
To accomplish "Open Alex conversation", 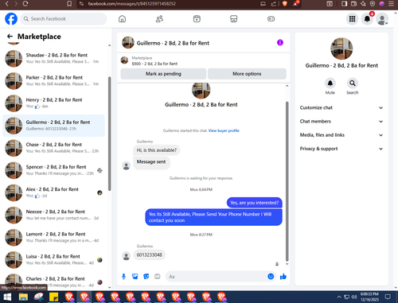I will point(54,192).
